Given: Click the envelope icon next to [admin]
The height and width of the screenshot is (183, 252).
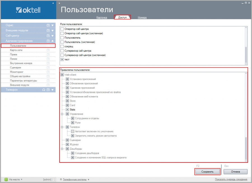Looking at the screenshot, I should [x=53, y=179].
